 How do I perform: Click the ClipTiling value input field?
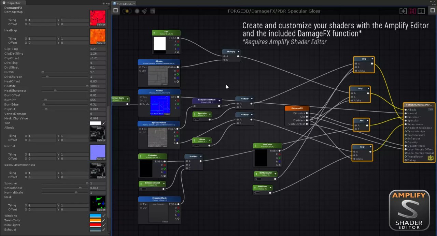[97, 49]
